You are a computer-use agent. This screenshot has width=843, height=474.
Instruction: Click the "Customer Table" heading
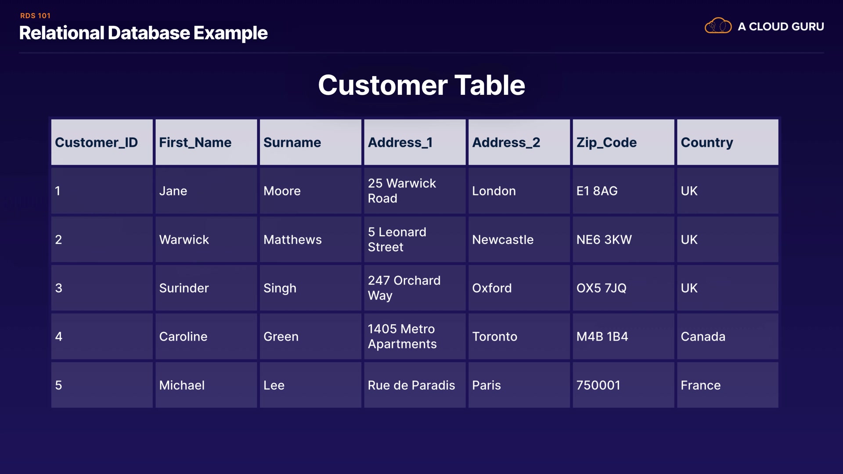(421, 85)
